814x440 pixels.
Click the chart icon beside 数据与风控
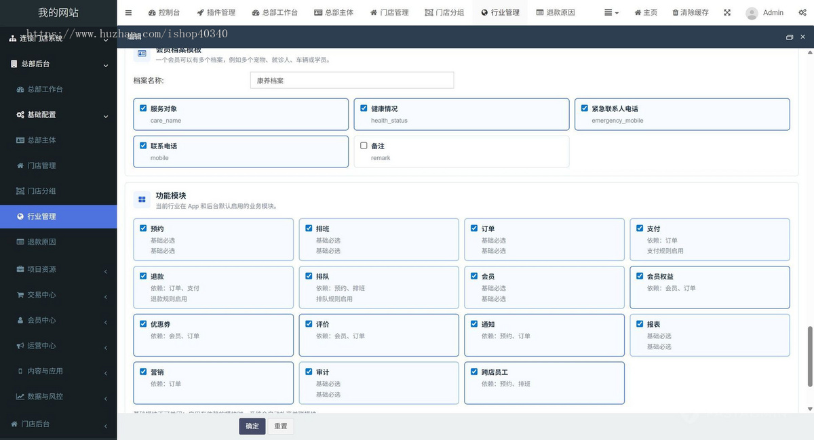(x=20, y=397)
